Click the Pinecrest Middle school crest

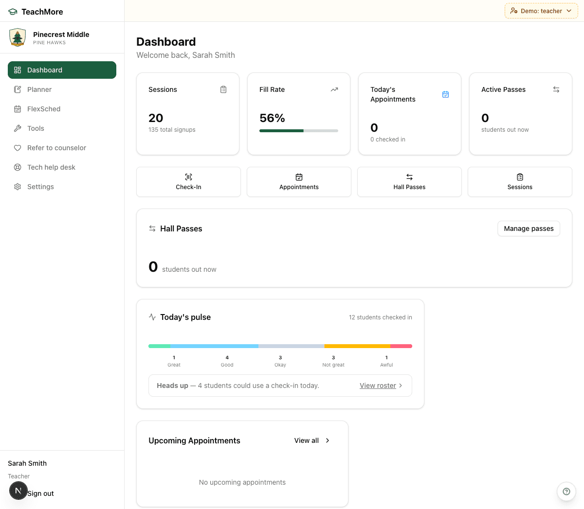click(x=18, y=37)
